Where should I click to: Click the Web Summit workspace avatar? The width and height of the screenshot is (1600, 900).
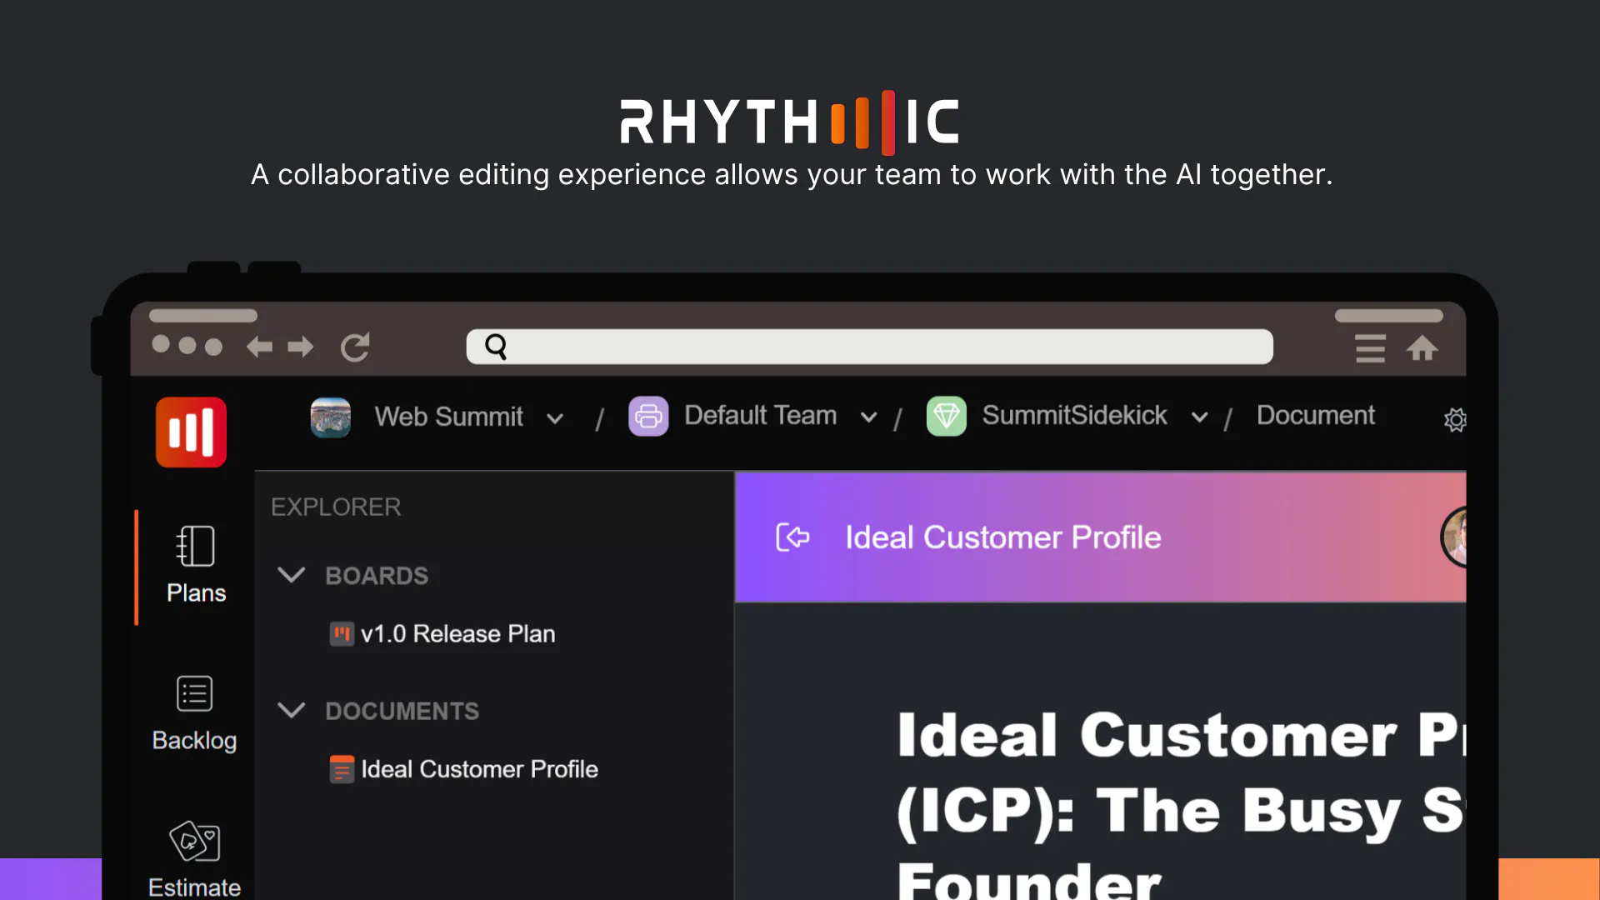(331, 417)
